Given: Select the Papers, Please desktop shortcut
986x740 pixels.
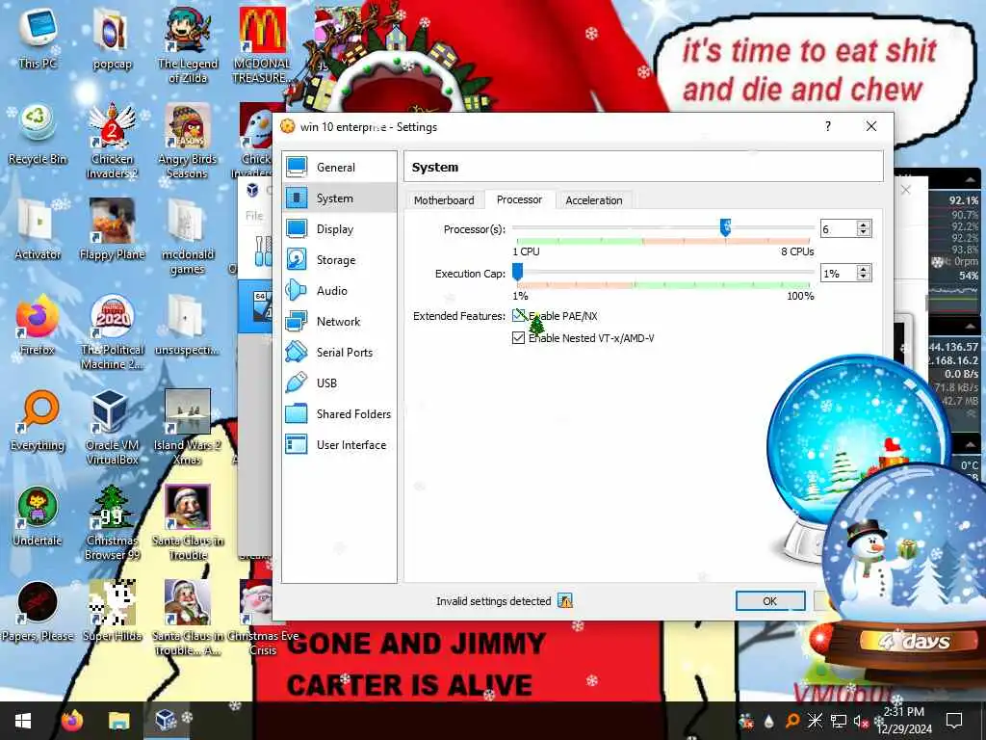Looking at the screenshot, I should pos(38,612).
